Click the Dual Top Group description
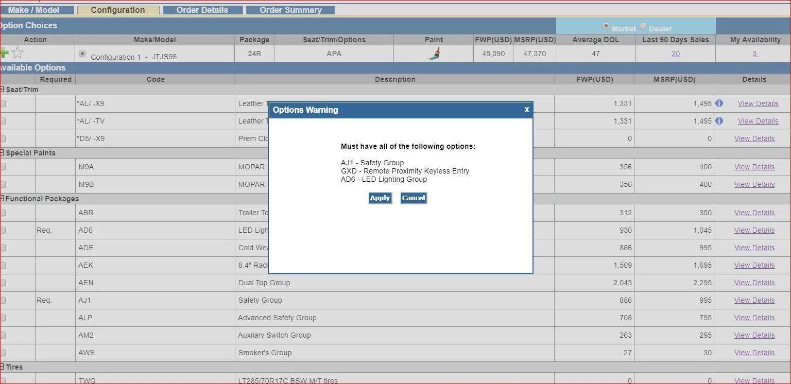The width and height of the screenshot is (791, 384). click(x=264, y=283)
